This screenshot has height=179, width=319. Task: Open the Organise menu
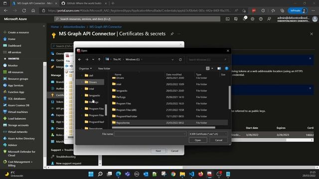coord(85,69)
